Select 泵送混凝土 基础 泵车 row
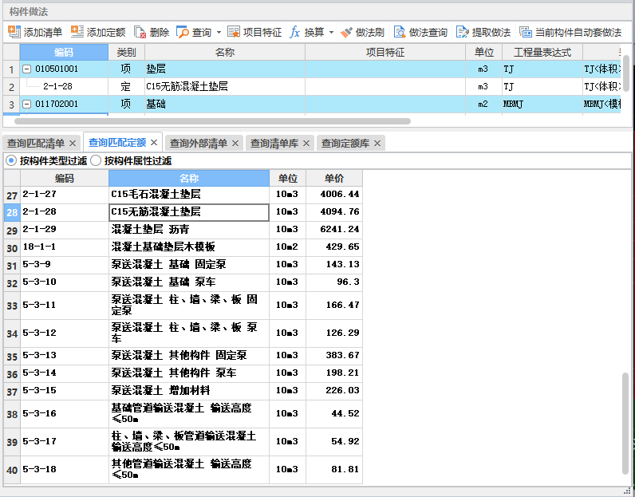 tap(183, 282)
